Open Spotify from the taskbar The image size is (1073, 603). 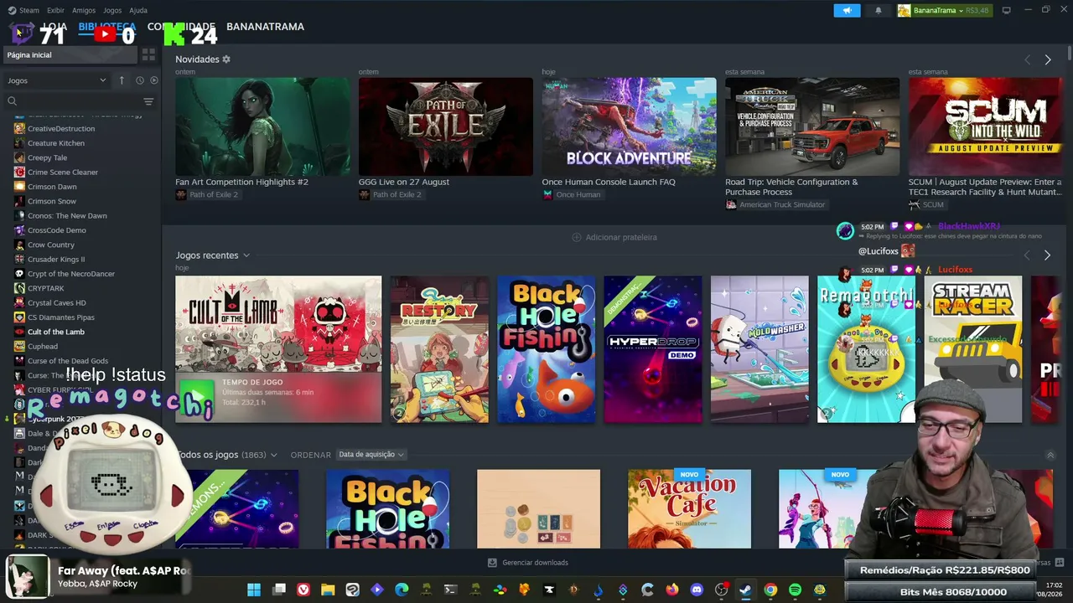pyautogui.click(x=795, y=590)
